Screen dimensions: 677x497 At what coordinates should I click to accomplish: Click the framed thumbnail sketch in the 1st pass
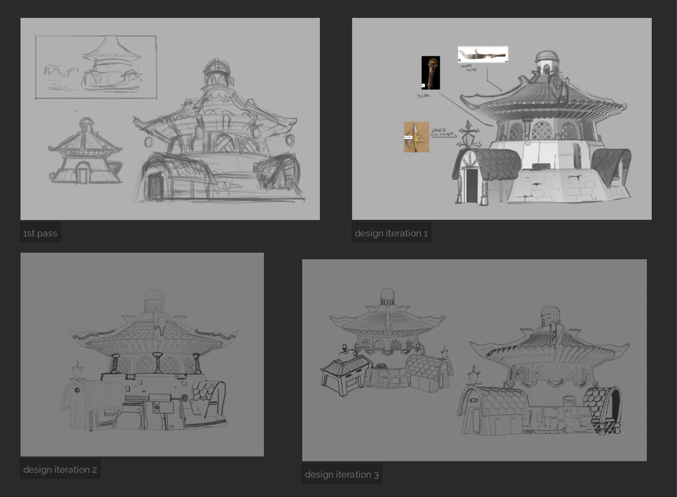(x=95, y=68)
